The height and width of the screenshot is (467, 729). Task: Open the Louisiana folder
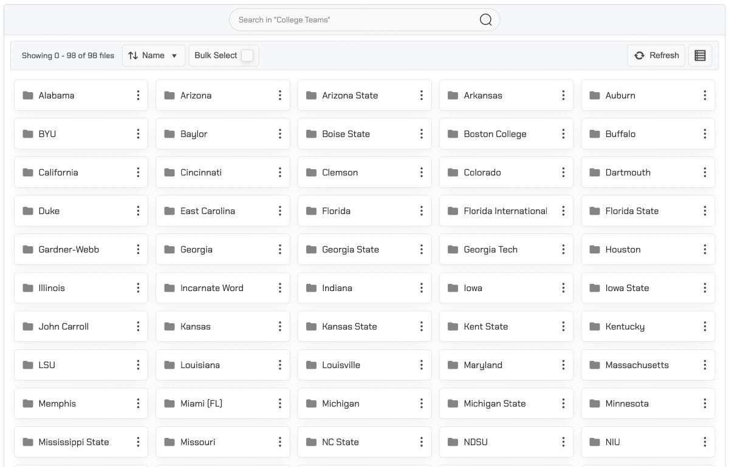223,365
